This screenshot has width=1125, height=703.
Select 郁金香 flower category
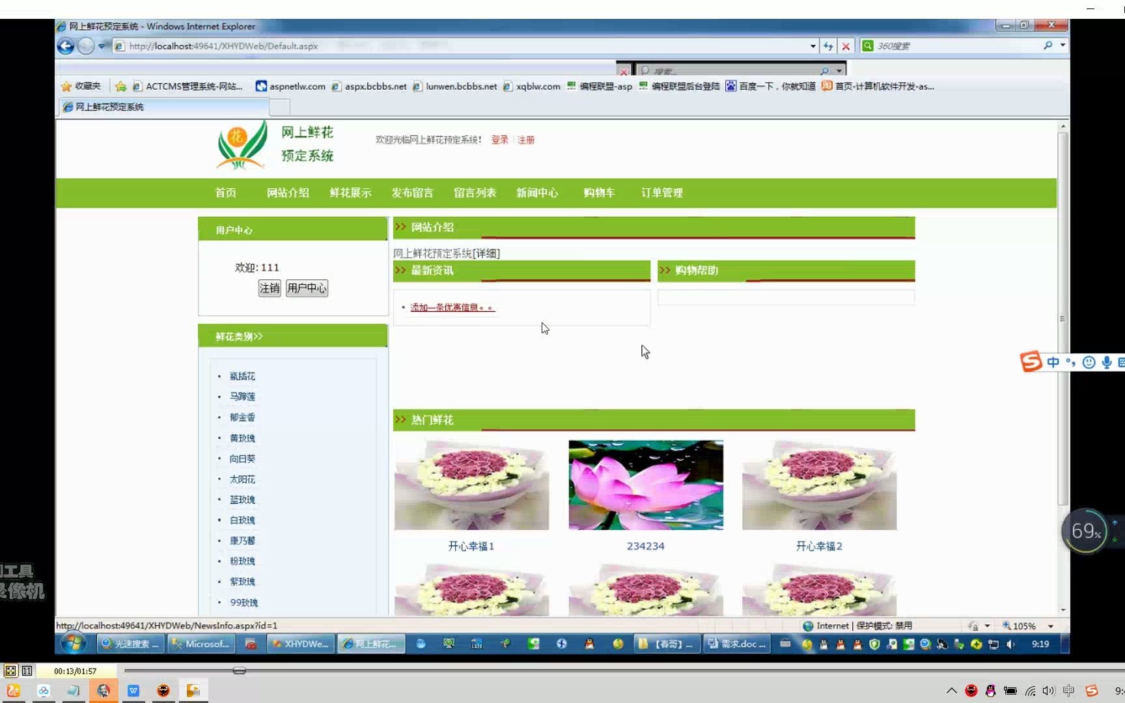[242, 417]
